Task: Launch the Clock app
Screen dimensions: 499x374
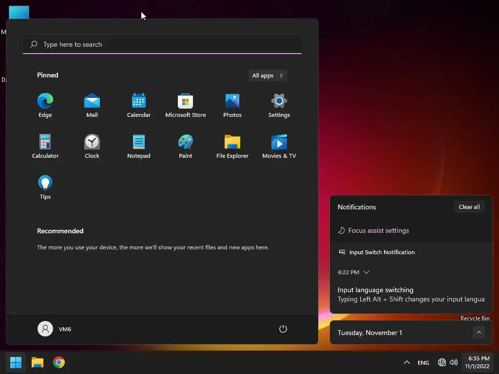Action: tap(92, 146)
